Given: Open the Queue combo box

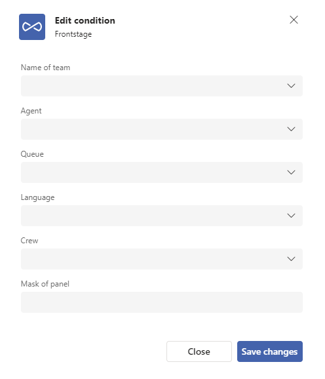Looking at the screenshot, I should (x=162, y=172).
